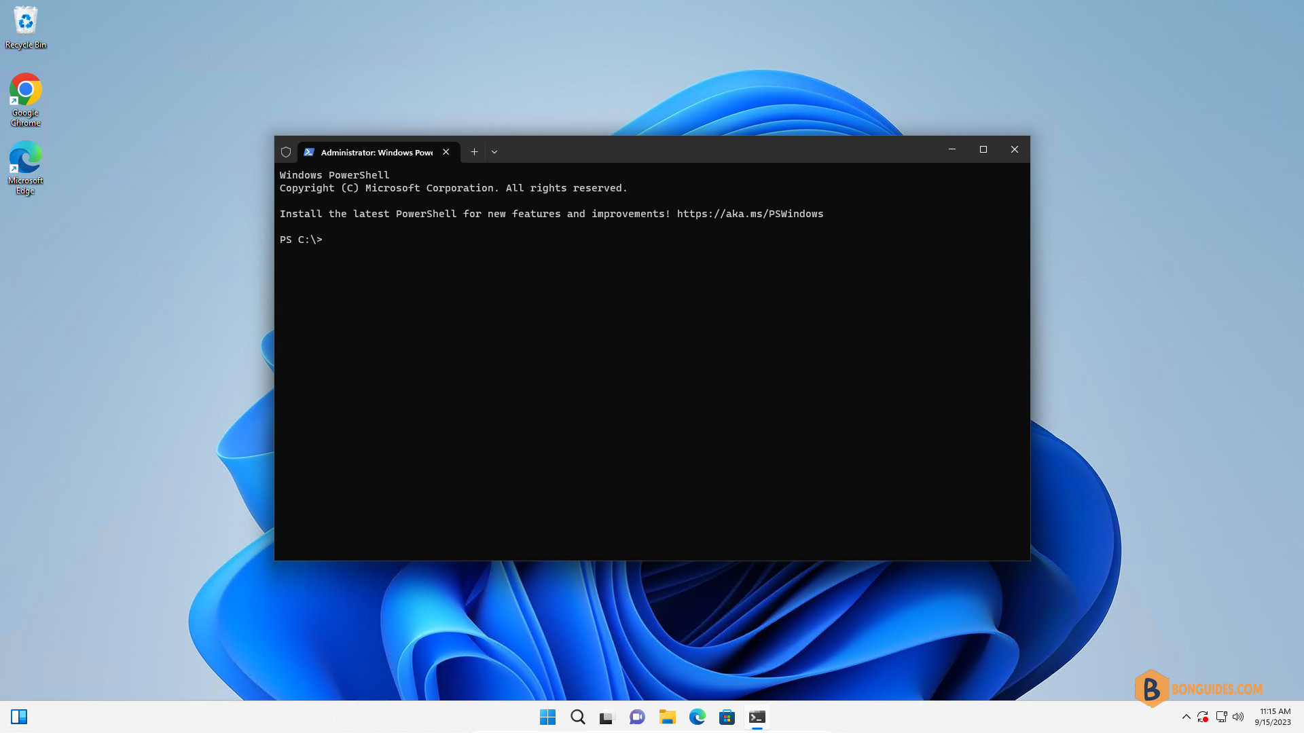Open the Widgets button on the taskbar
Viewport: 1304px width, 733px height.
click(x=19, y=717)
